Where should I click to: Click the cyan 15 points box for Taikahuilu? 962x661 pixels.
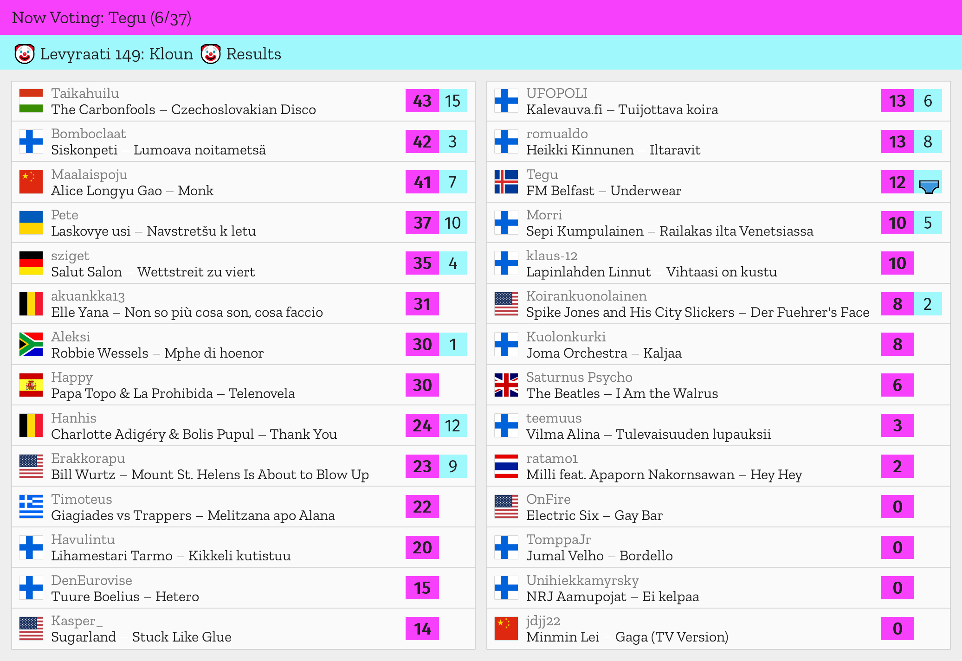click(x=452, y=101)
